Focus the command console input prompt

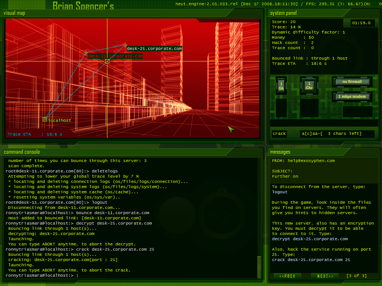pos(78,275)
